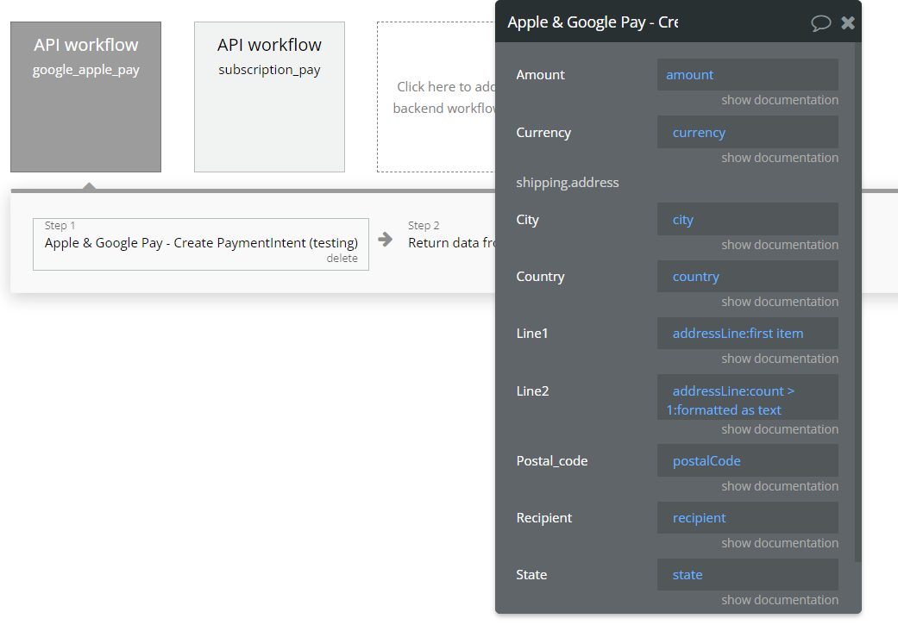Show documentation for the Amount parameter
Image resolution: width=898 pixels, height=631 pixels.
(x=780, y=100)
